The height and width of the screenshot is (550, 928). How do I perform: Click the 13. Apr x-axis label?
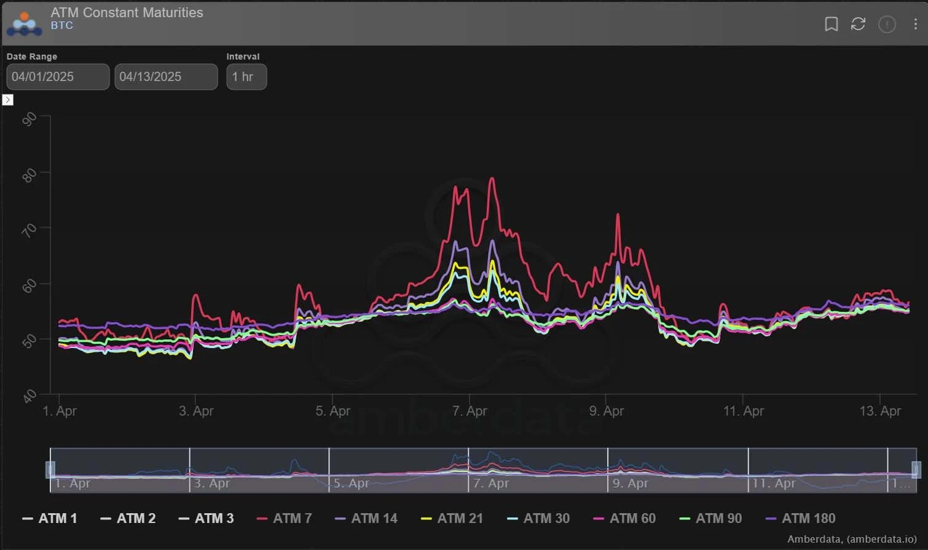pos(880,411)
